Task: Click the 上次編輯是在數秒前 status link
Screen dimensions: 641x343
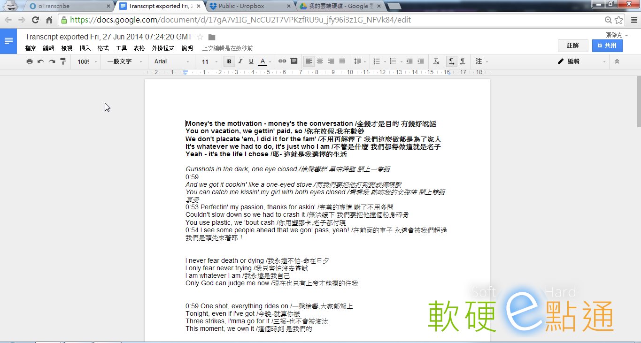Action: point(228,48)
